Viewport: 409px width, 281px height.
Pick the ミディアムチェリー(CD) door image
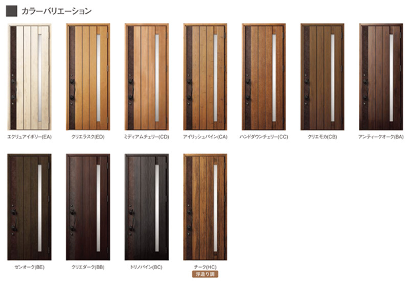(x=147, y=77)
